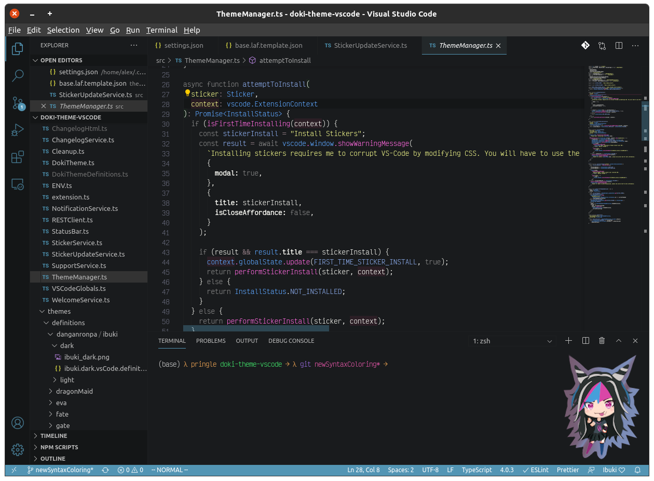Click the open changes compare icon
This screenshot has width=654, height=481.
pyautogui.click(x=602, y=45)
